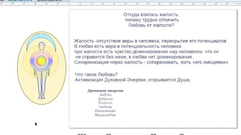The height and width of the screenshot is (135, 241).
Task: Select the line starting 'Синхронизация через жалость'
Action: point(151,62)
